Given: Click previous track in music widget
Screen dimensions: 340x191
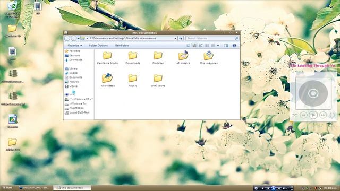Looking at the screenshot, I should (303, 115).
